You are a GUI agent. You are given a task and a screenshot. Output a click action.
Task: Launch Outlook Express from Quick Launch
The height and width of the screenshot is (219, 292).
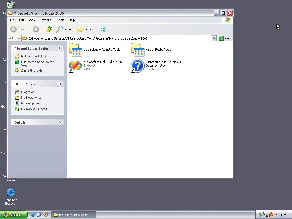click(39, 215)
